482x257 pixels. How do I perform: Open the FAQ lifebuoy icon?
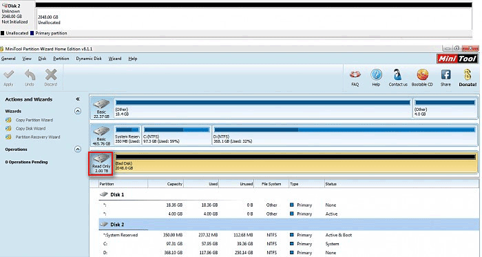pos(355,74)
